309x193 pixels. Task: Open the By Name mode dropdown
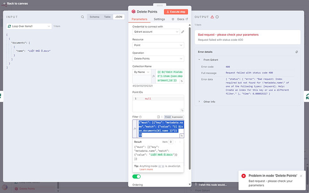tap(142, 72)
